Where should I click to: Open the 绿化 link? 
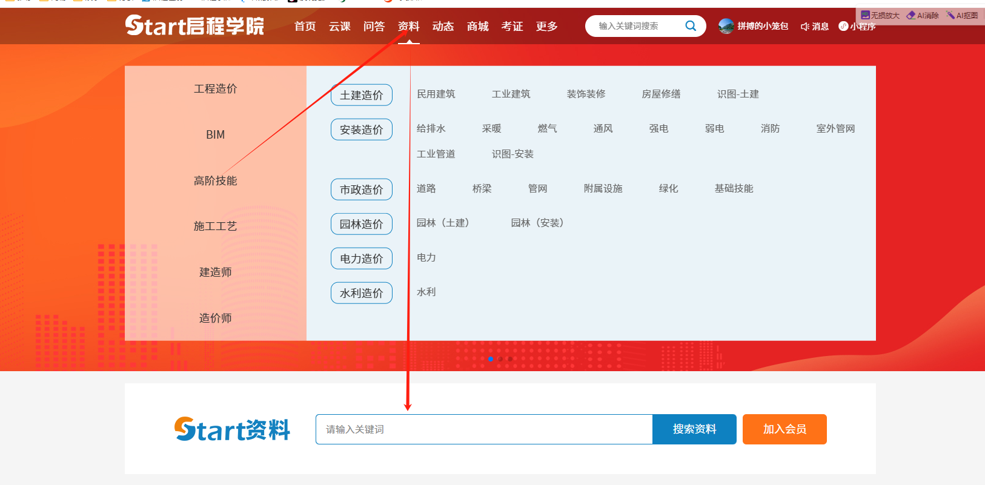click(x=669, y=188)
